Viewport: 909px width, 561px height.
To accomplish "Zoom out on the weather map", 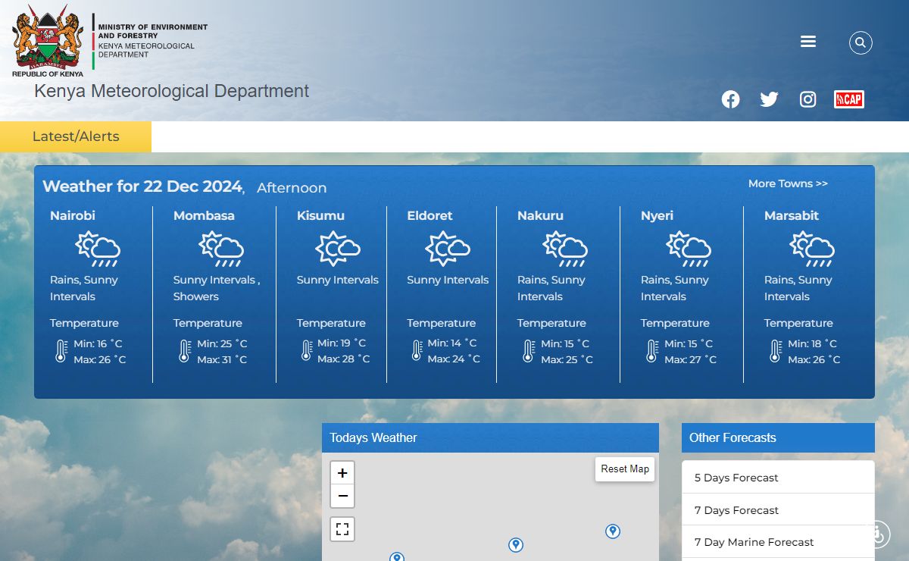I will click(342, 496).
